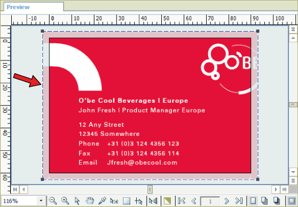The width and height of the screenshot is (298, 207).
Task: Pick the eyedropper tool
Action: pos(102,201)
